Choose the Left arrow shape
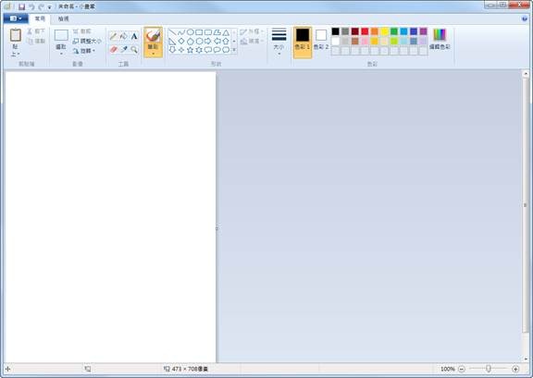The image size is (533, 378). coord(217,41)
